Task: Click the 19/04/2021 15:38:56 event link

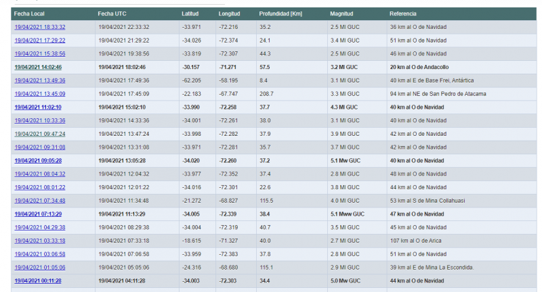Action: click(39, 53)
